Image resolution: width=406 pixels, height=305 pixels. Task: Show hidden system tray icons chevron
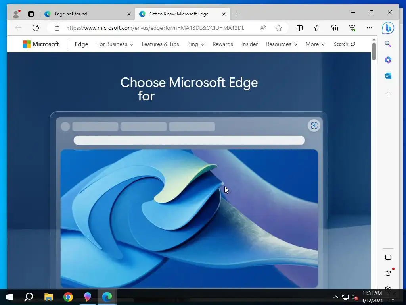pos(335,297)
